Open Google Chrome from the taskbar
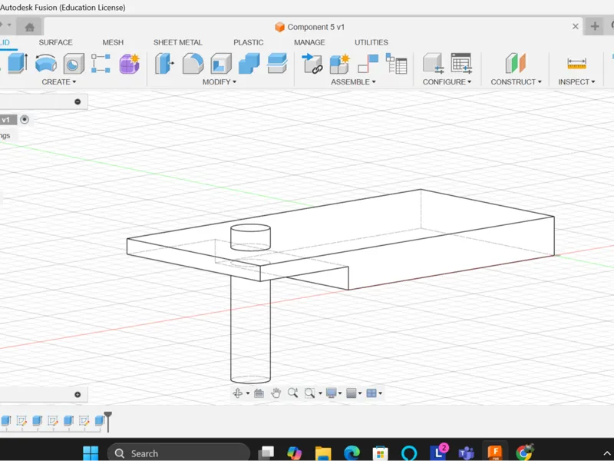The image size is (614, 461). pyautogui.click(x=524, y=453)
